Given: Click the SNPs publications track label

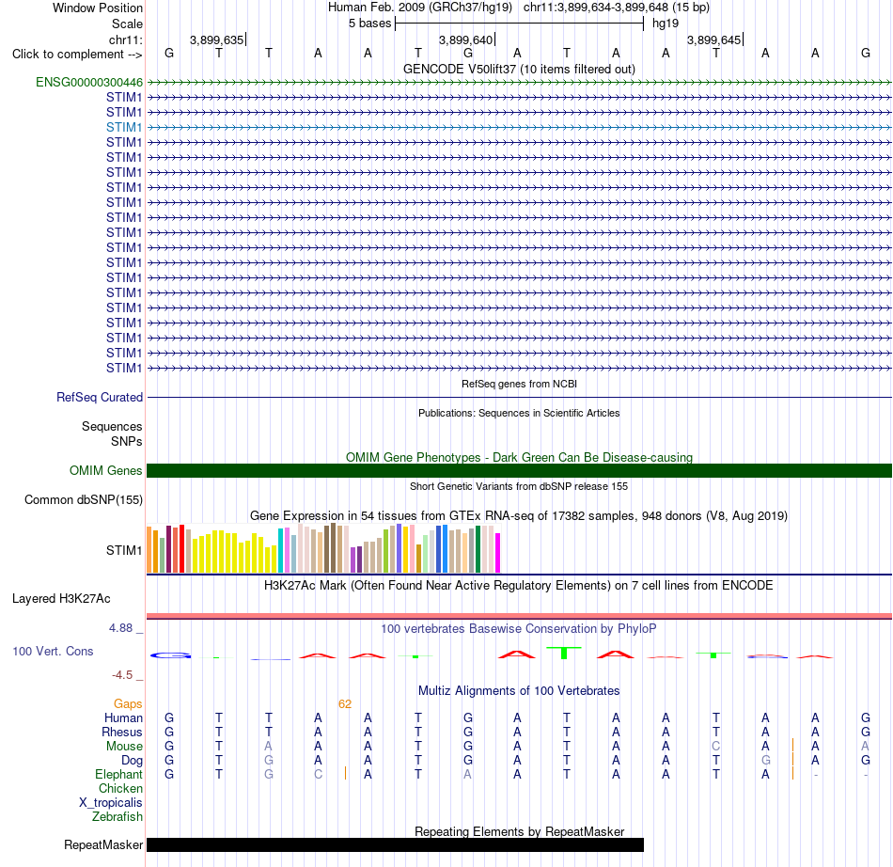Looking at the screenshot, I should coord(127,441).
